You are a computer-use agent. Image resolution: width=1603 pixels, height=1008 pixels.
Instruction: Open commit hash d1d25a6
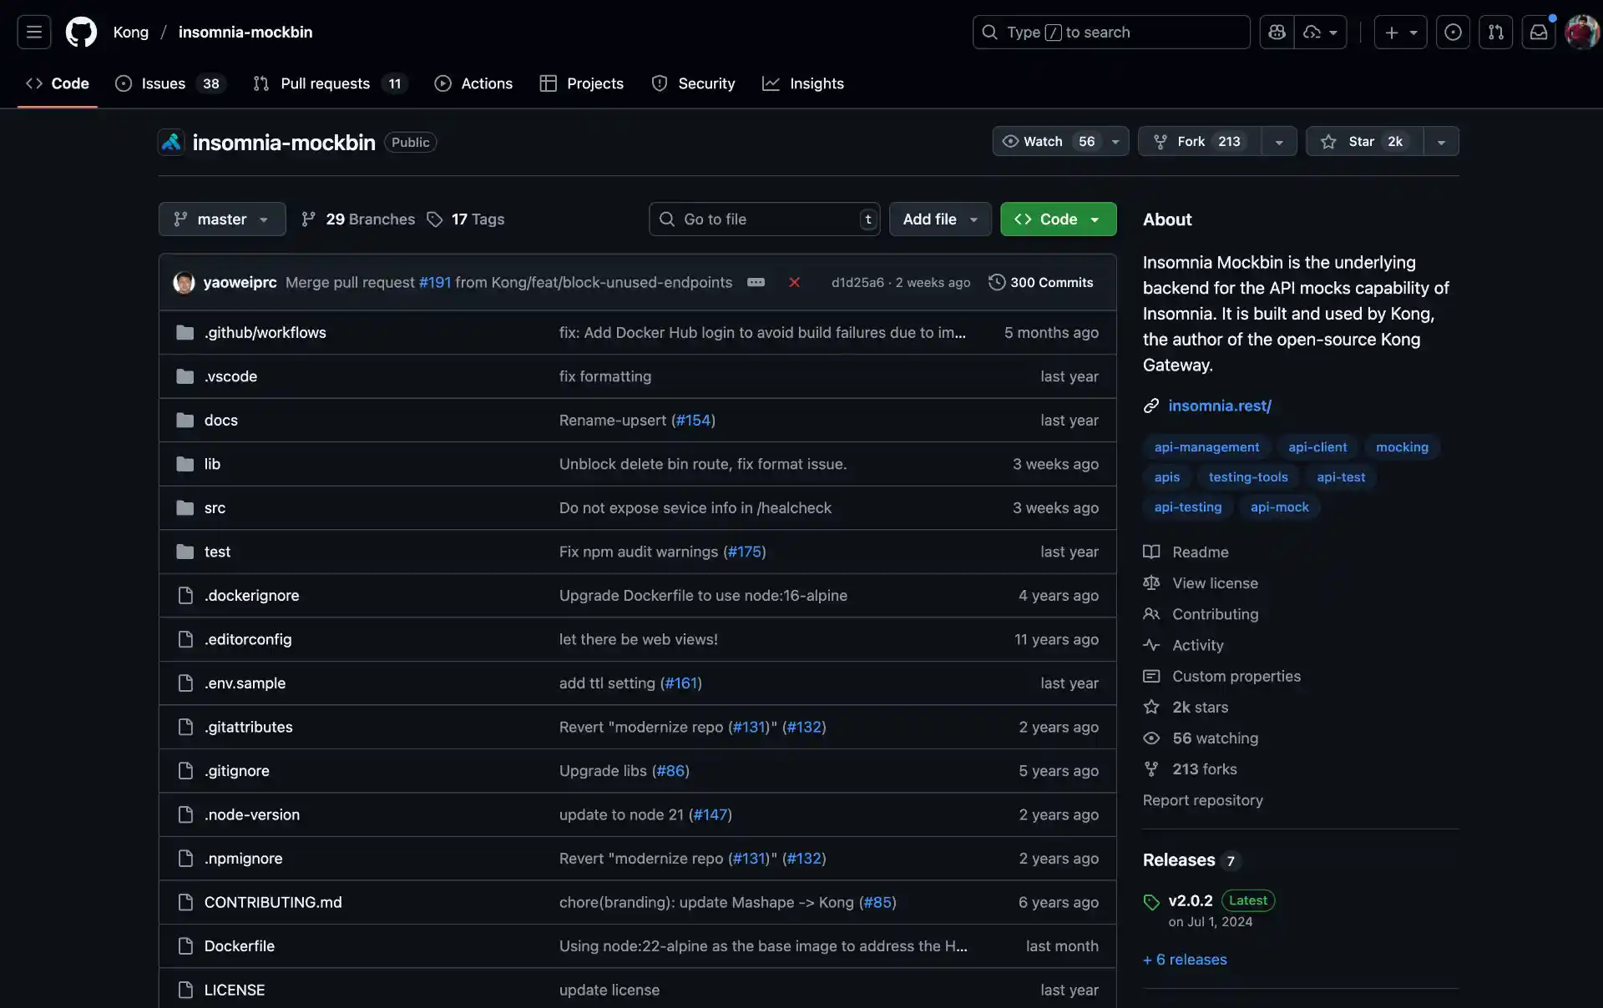pos(857,282)
